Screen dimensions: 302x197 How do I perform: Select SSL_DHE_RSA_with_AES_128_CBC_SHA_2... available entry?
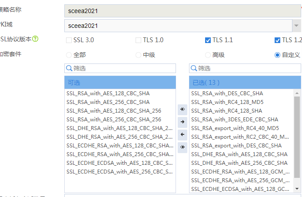tap(120, 128)
